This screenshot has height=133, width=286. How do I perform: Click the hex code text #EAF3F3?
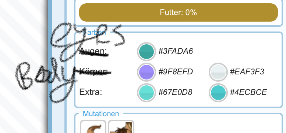(247, 72)
